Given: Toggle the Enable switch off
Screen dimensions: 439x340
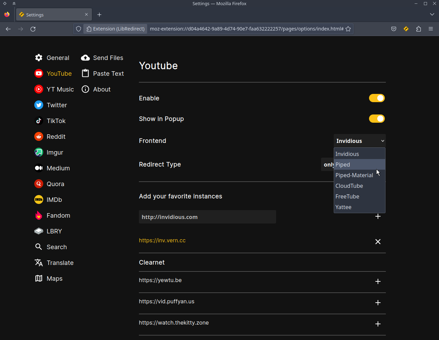Looking at the screenshot, I should click(377, 98).
